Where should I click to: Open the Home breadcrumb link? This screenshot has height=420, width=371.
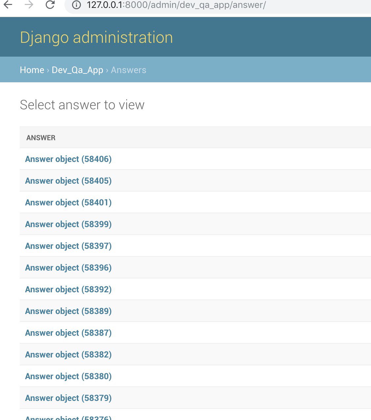click(x=32, y=70)
